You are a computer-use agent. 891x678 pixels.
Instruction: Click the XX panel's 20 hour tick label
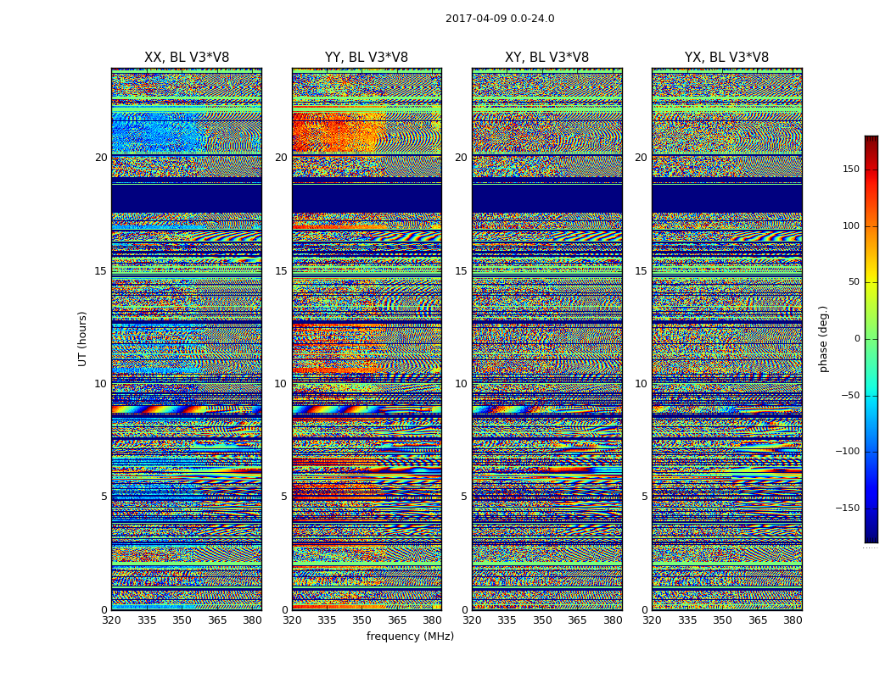pyautogui.click(x=101, y=158)
